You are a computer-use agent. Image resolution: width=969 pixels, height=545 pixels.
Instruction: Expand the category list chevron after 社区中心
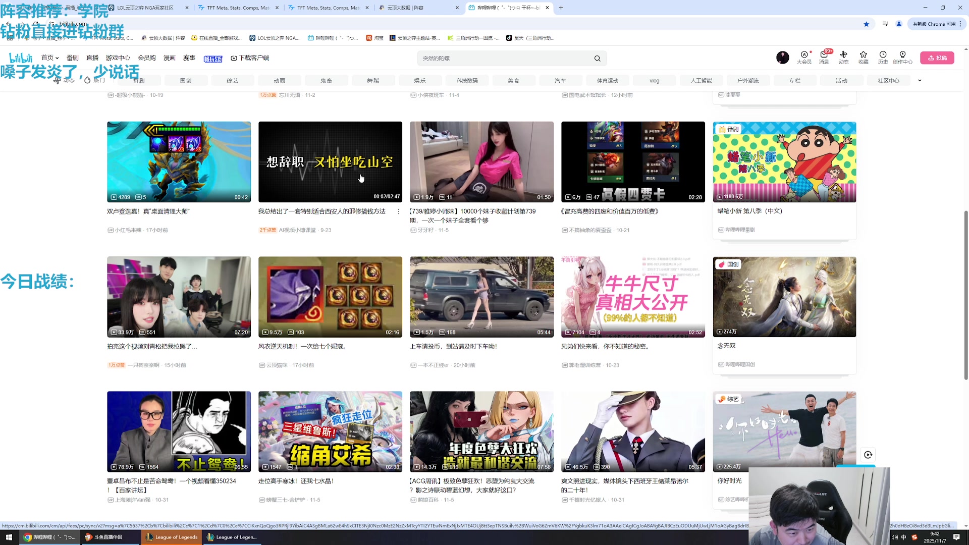(x=920, y=80)
